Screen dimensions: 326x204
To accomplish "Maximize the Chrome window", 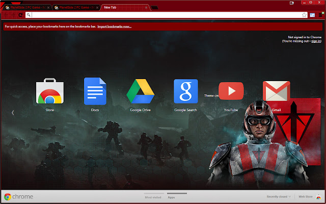I will (x=311, y=3).
